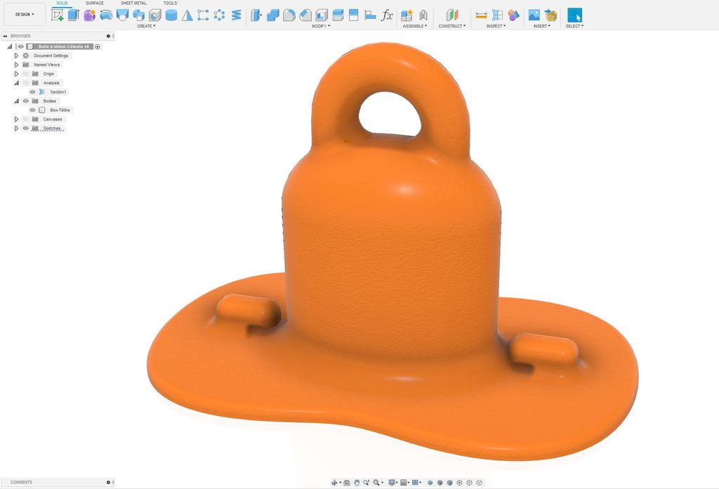
Task: Expand the Document Settings node
Action: click(x=17, y=56)
